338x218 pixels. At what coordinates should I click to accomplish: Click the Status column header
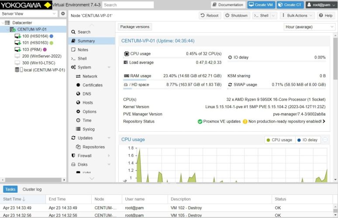[x=302, y=199]
